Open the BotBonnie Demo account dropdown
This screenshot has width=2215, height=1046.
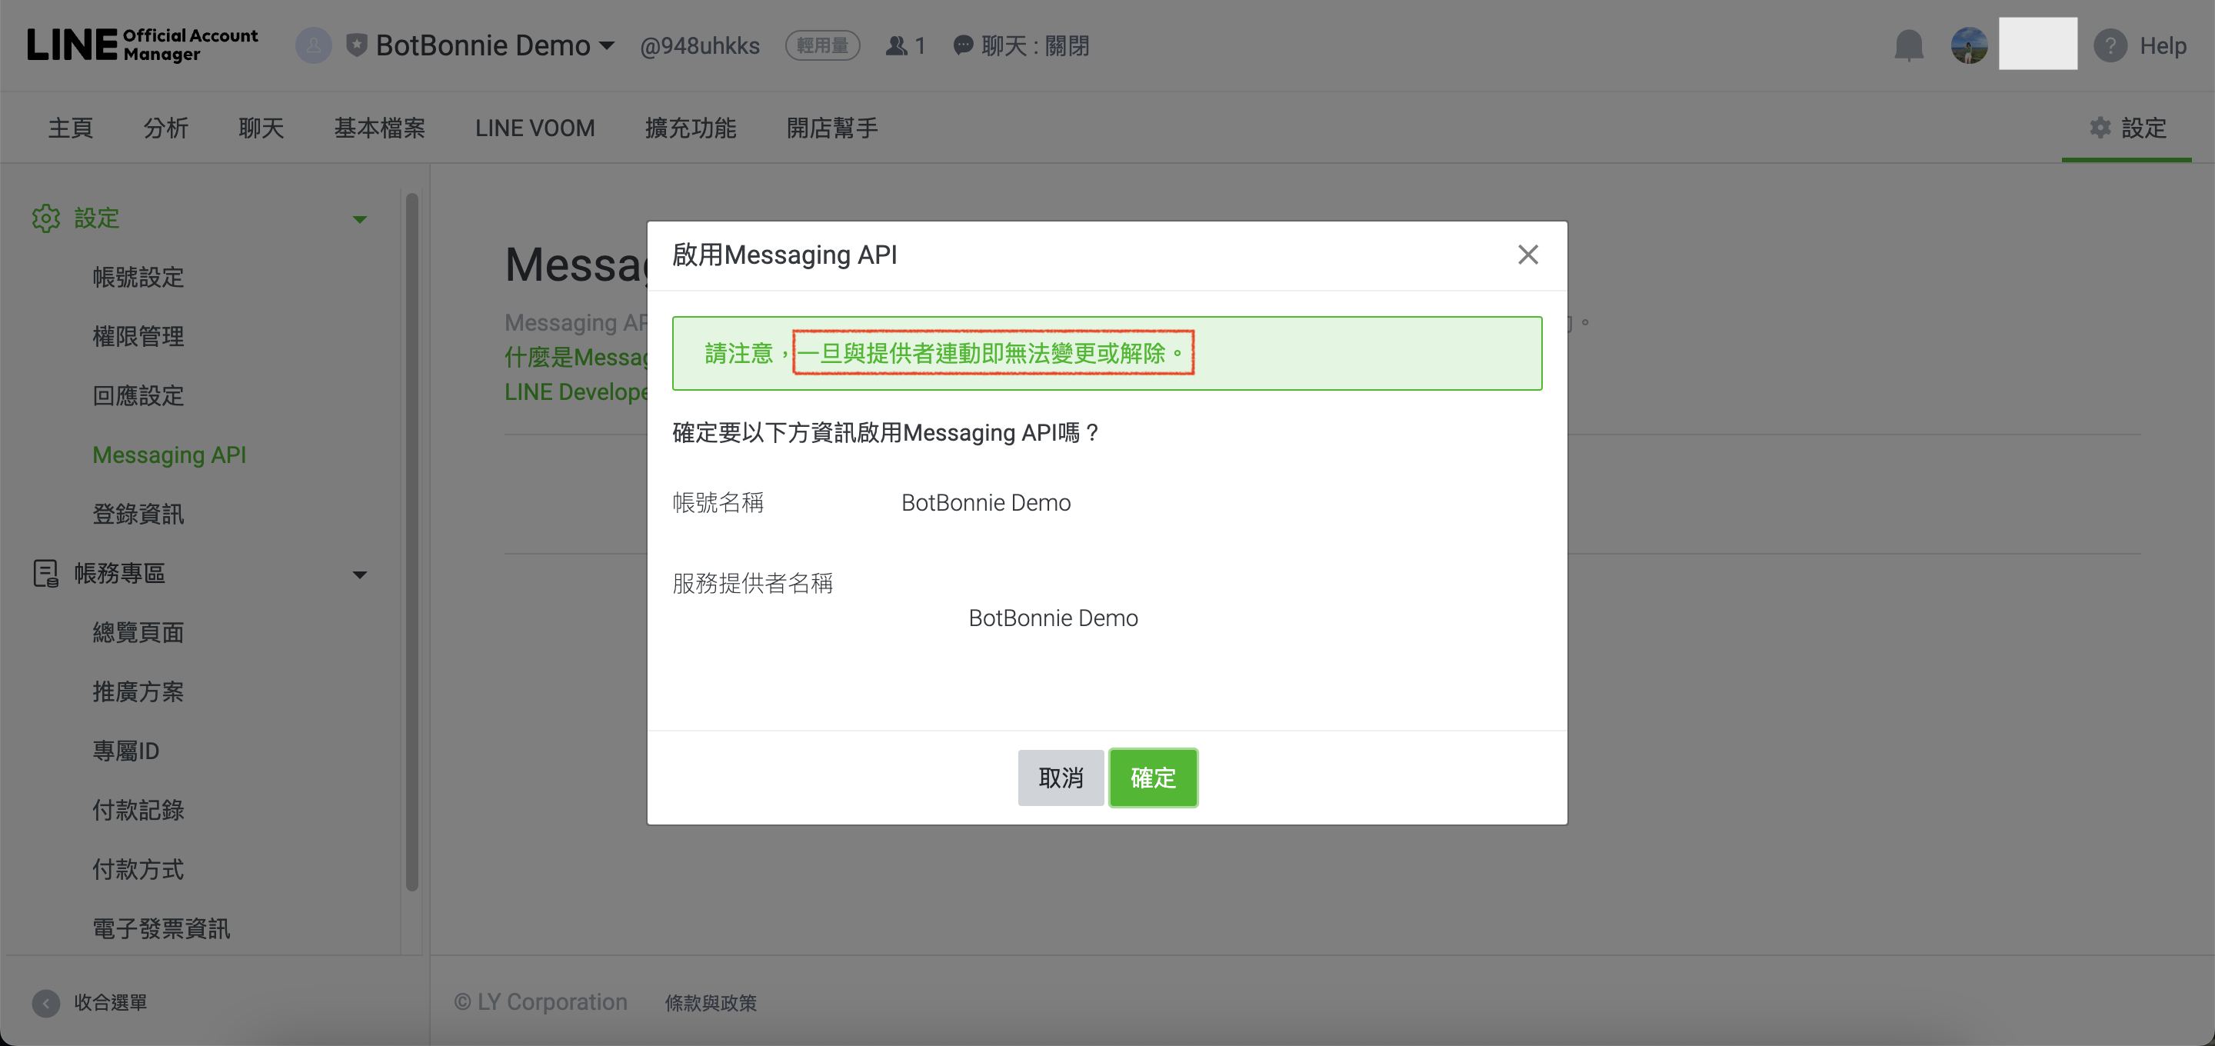pyautogui.click(x=606, y=45)
